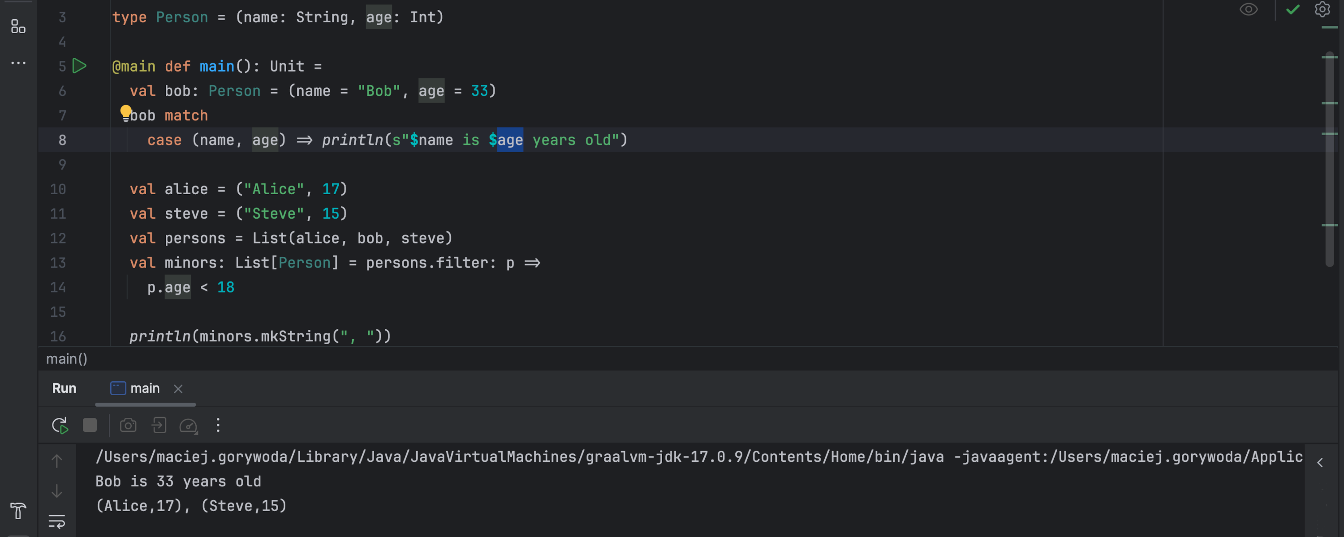Open more tool windows via ellipsis menu

[x=18, y=63]
